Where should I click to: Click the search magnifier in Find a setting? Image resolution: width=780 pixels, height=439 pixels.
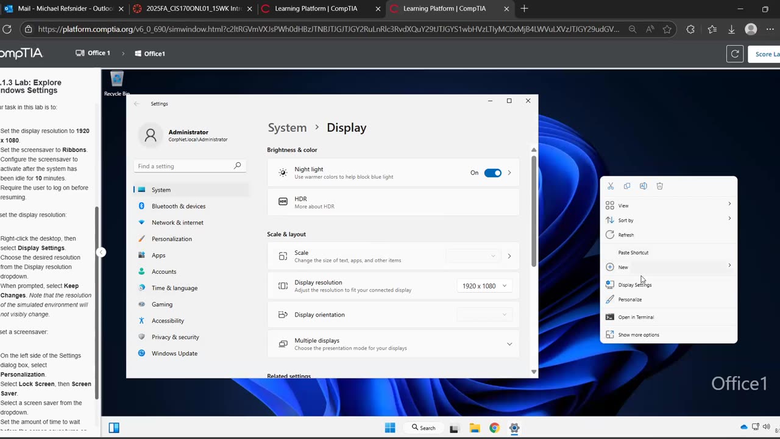(238, 166)
